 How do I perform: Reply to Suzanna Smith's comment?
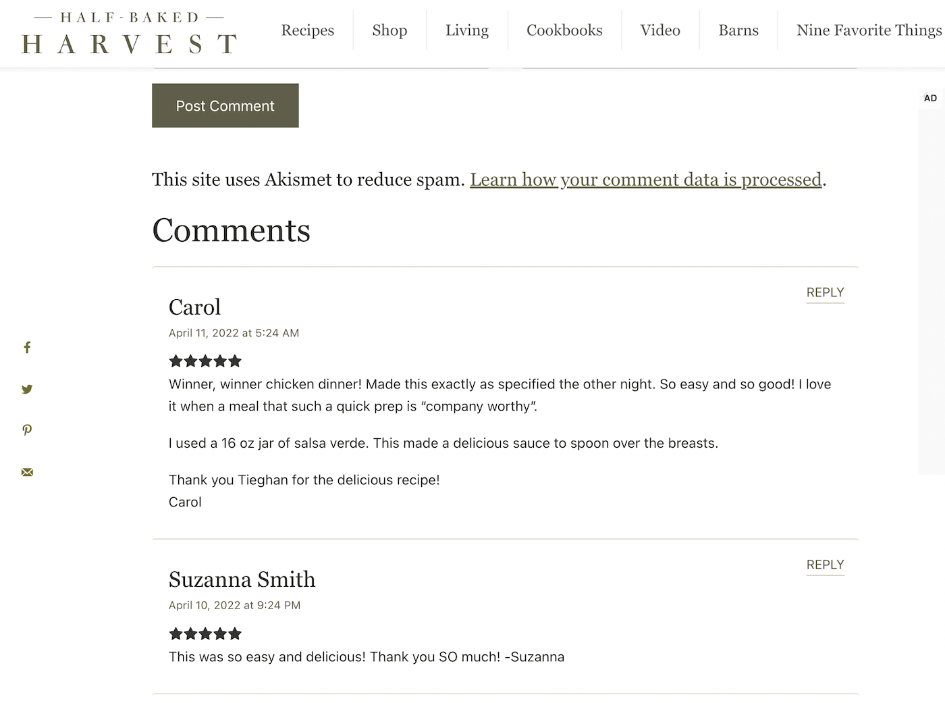click(825, 565)
